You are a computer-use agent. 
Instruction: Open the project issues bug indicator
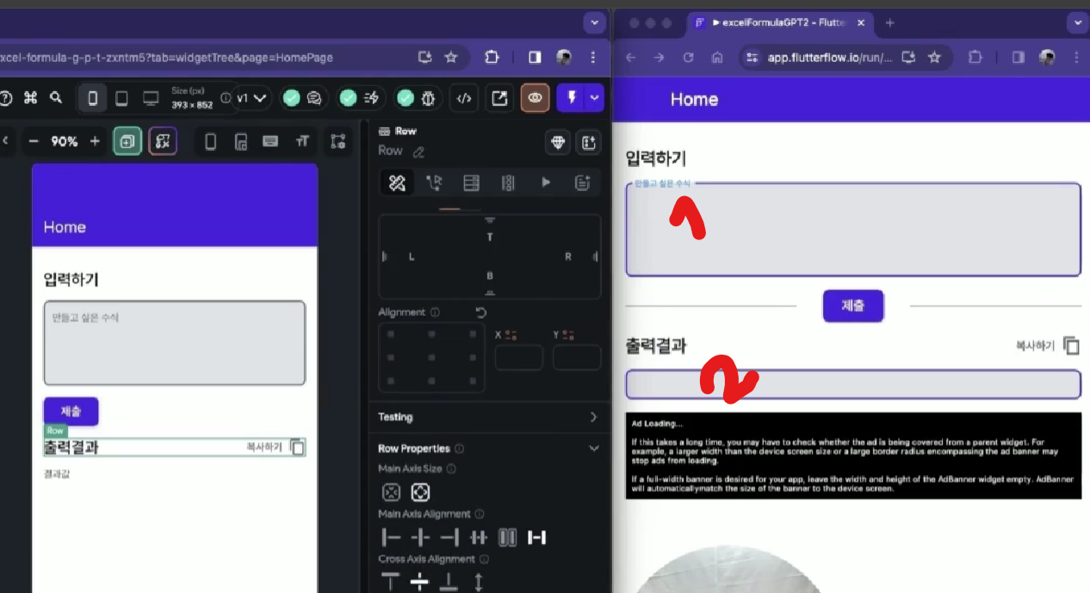tap(416, 98)
